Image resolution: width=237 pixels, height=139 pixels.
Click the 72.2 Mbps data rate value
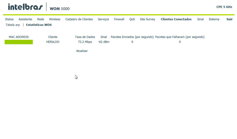[x=85, y=42]
